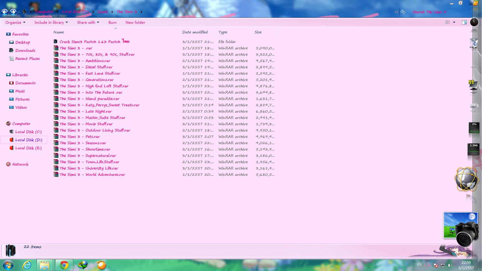The width and height of the screenshot is (482, 271).
Task: Click the Supernatural.rar archive icon
Action: [x=56, y=155]
